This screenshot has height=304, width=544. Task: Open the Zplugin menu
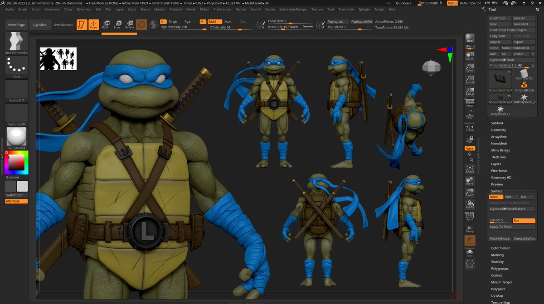(x=364, y=9)
